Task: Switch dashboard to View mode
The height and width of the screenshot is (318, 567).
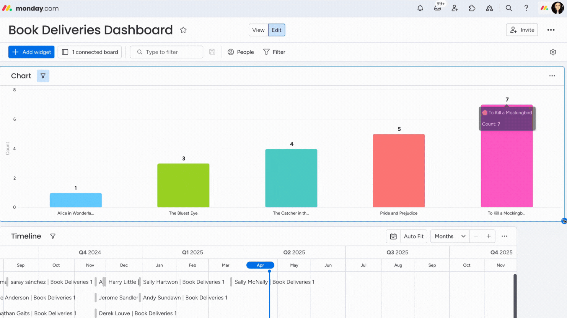Action: coord(258,30)
